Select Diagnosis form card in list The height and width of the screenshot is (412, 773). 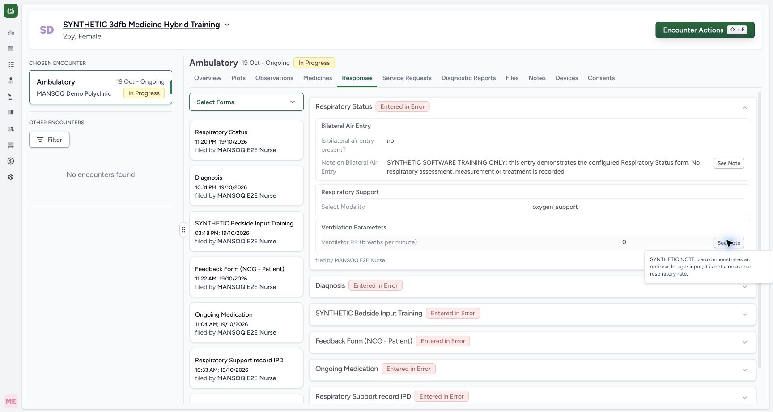[246, 186]
